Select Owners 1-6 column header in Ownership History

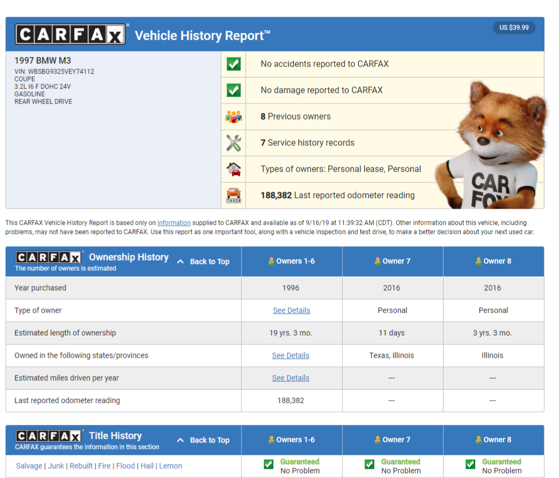[292, 261]
